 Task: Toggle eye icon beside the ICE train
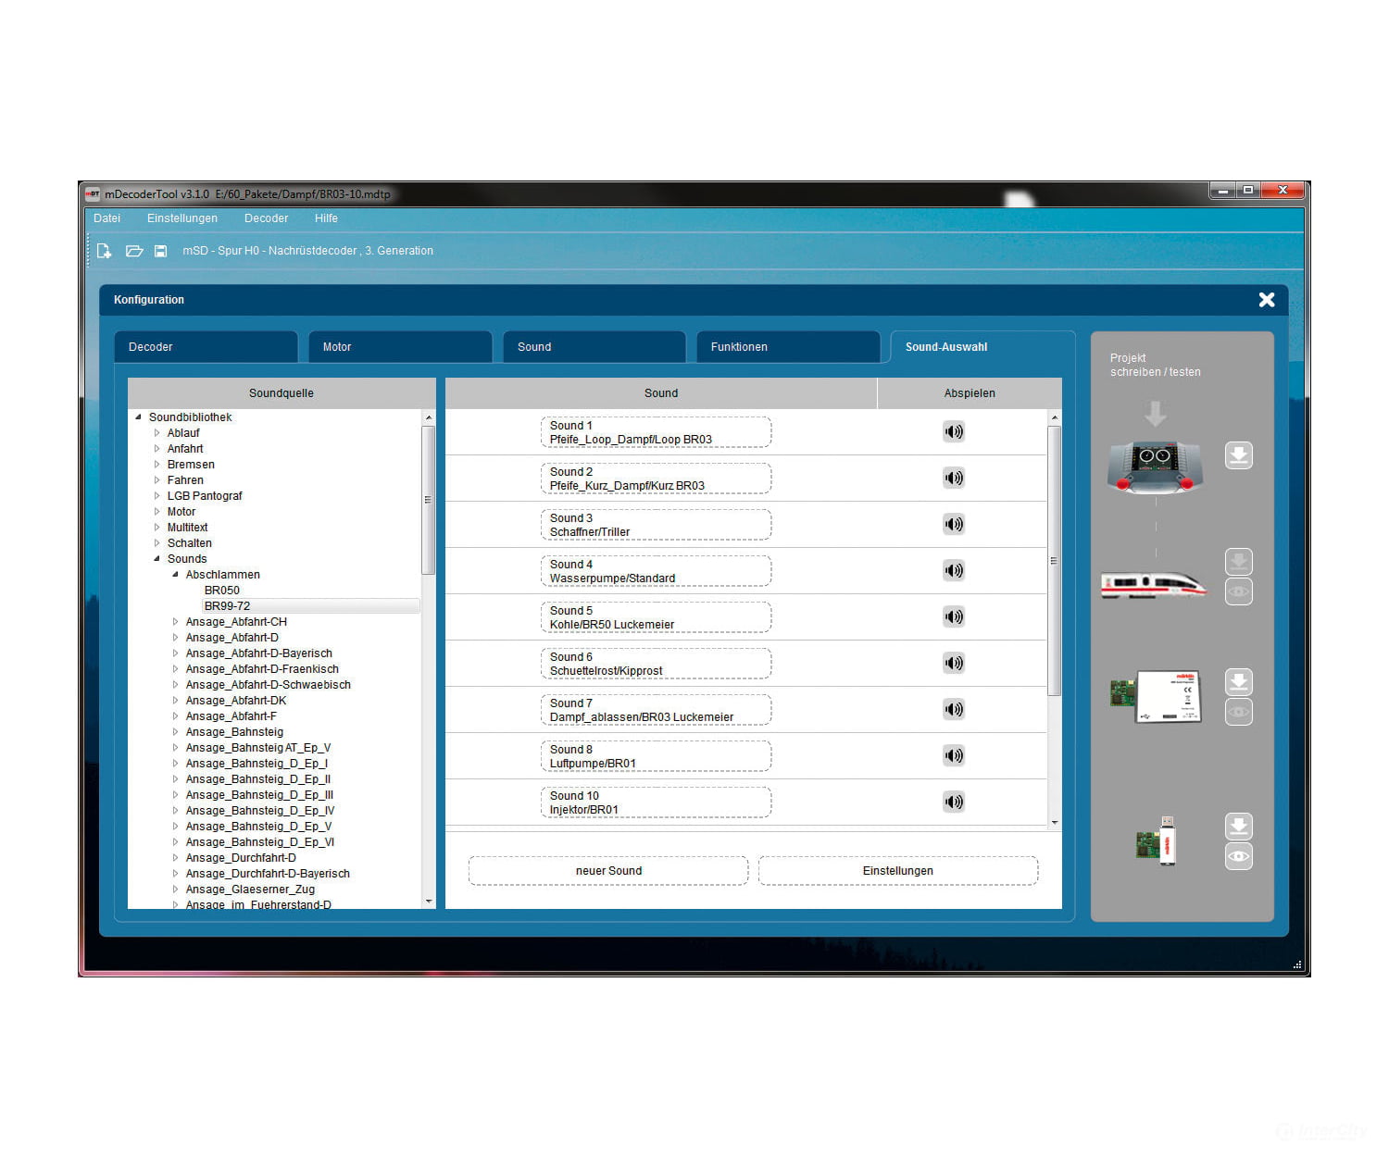(1239, 591)
